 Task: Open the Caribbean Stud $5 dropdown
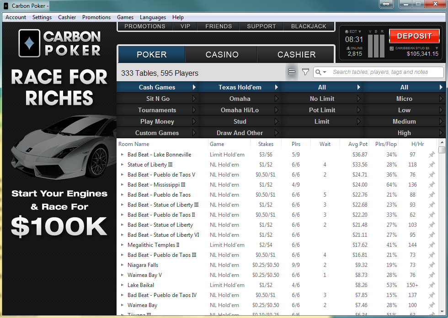(x=414, y=48)
